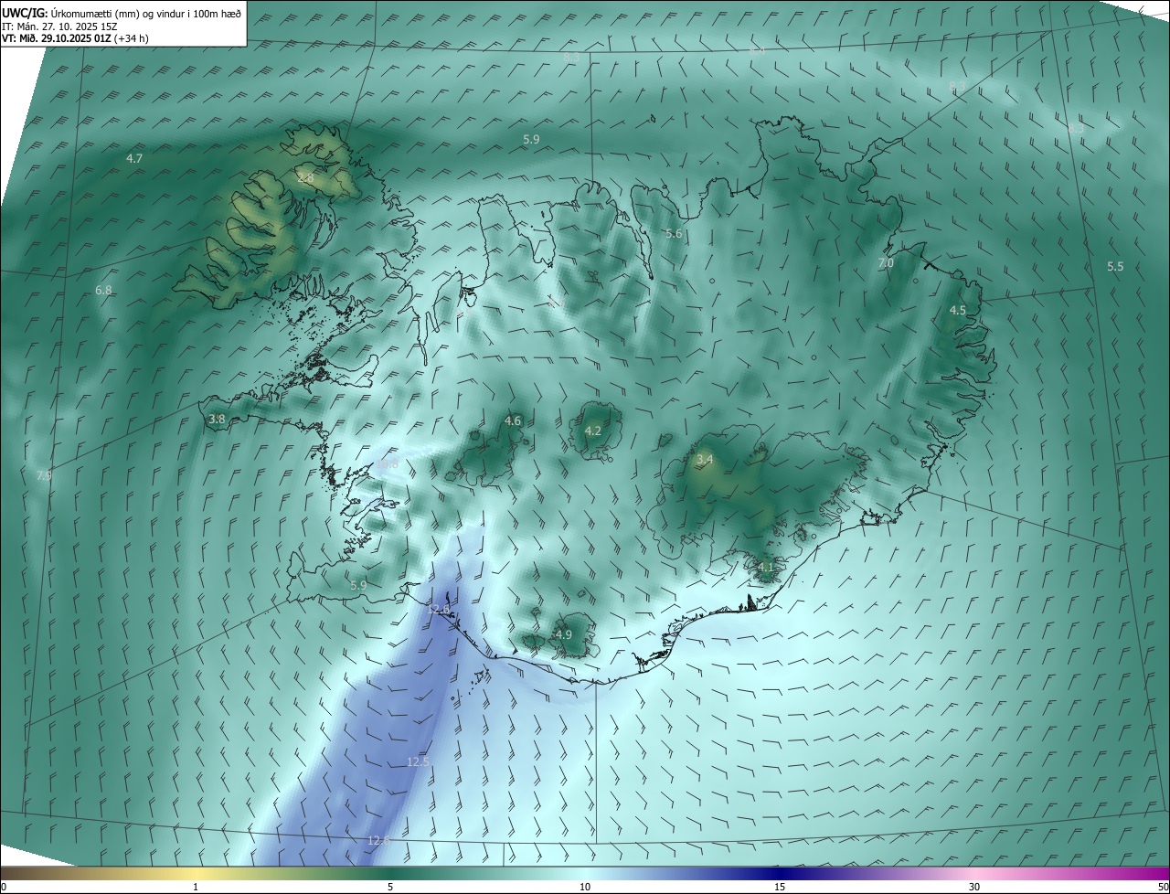Select the 5.5 value label offshore east
The width and height of the screenshot is (1170, 894).
pos(1115,267)
